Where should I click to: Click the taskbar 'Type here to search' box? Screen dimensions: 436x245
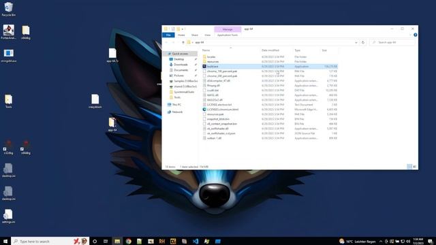tap(50, 241)
